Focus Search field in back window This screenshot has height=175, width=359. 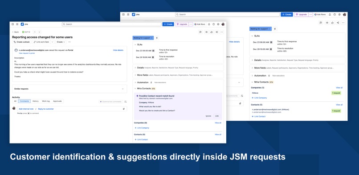[x=227, y=14]
